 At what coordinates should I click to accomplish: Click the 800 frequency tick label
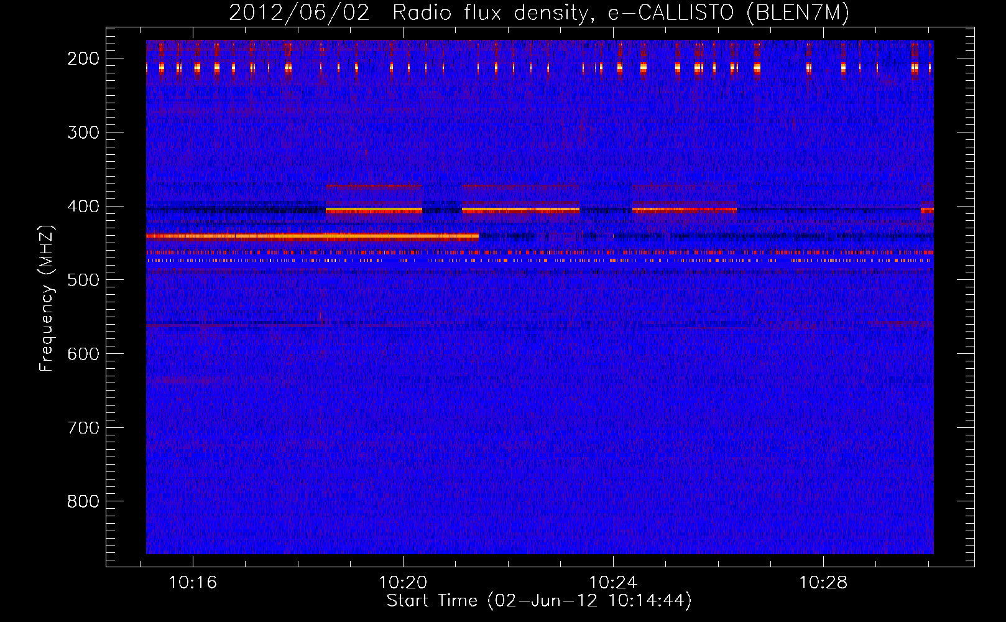[83, 501]
